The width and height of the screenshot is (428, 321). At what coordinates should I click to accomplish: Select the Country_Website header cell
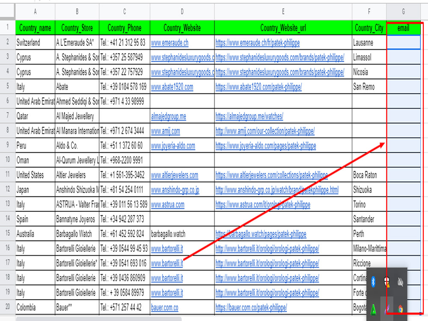tap(182, 28)
